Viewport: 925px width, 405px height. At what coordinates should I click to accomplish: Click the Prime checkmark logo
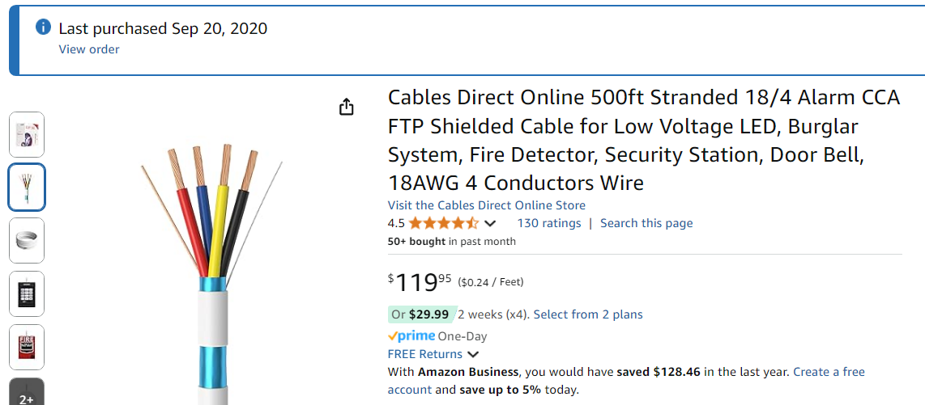click(x=411, y=336)
